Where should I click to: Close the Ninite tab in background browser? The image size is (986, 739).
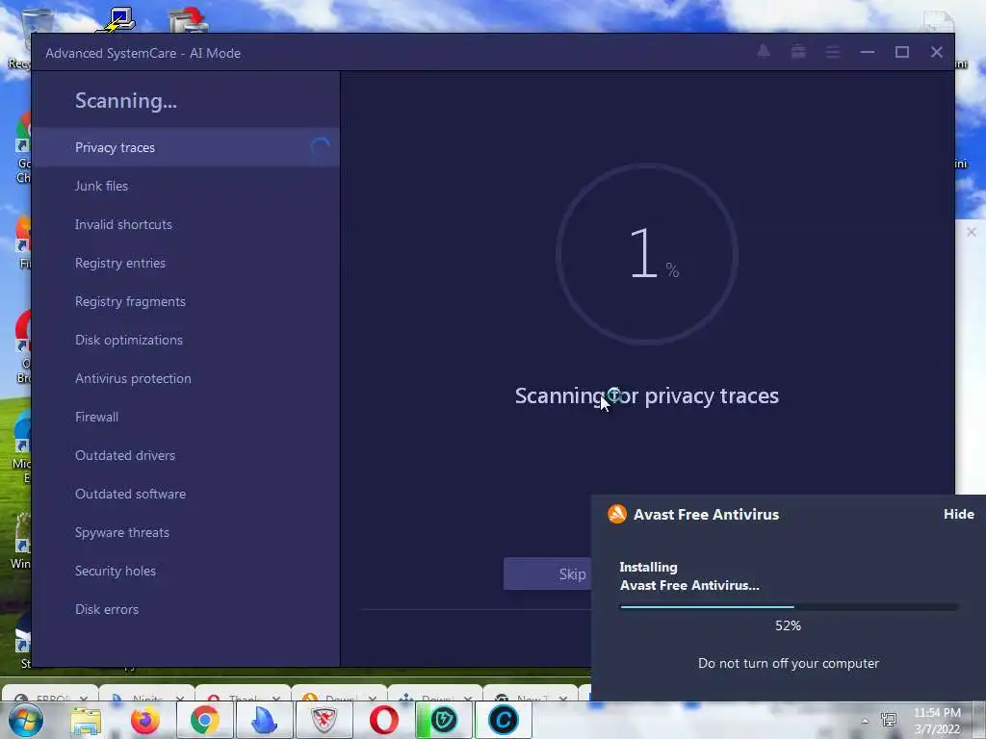180,699
